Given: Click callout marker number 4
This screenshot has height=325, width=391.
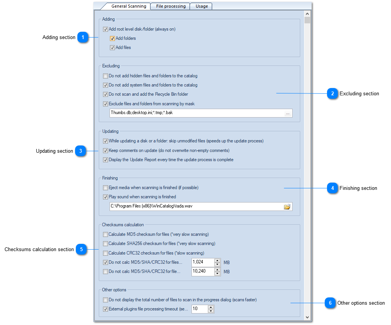Looking at the screenshot, I should coord(332,188).
